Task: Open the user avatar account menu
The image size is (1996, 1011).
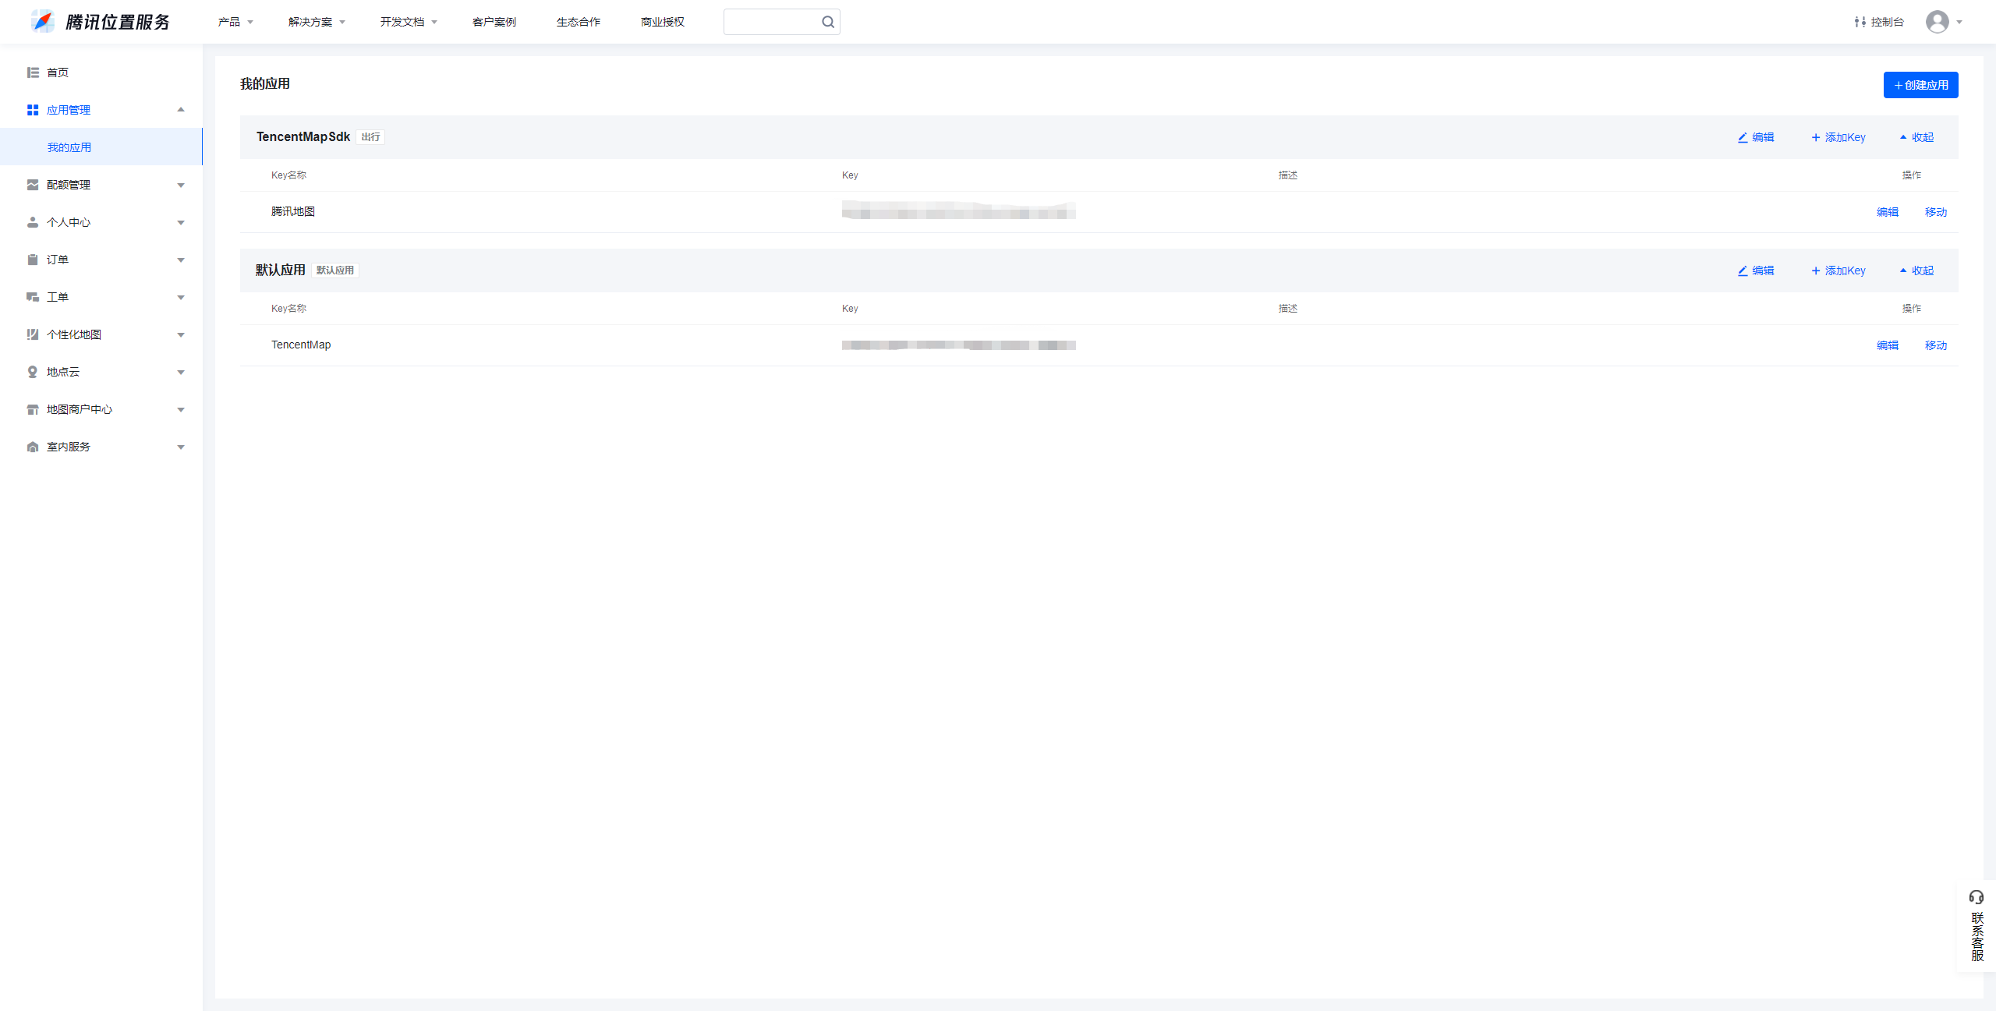Action: [1937, 22]
